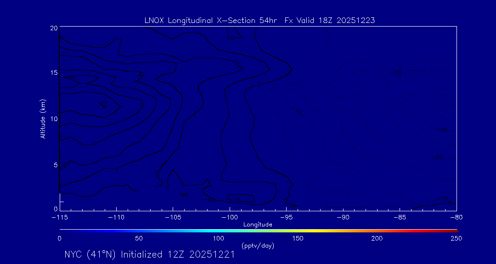Click the Altitude (km) y-axis label

[x=43, y=118]
